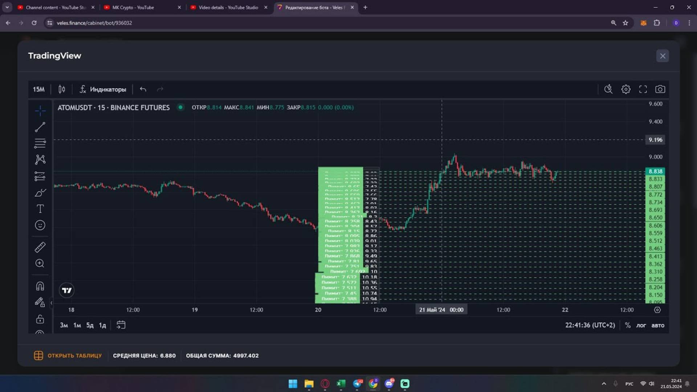Open the browser extensions puzzle icon
The width and height of the screenshot is (697, 392).
coord(657,23)
